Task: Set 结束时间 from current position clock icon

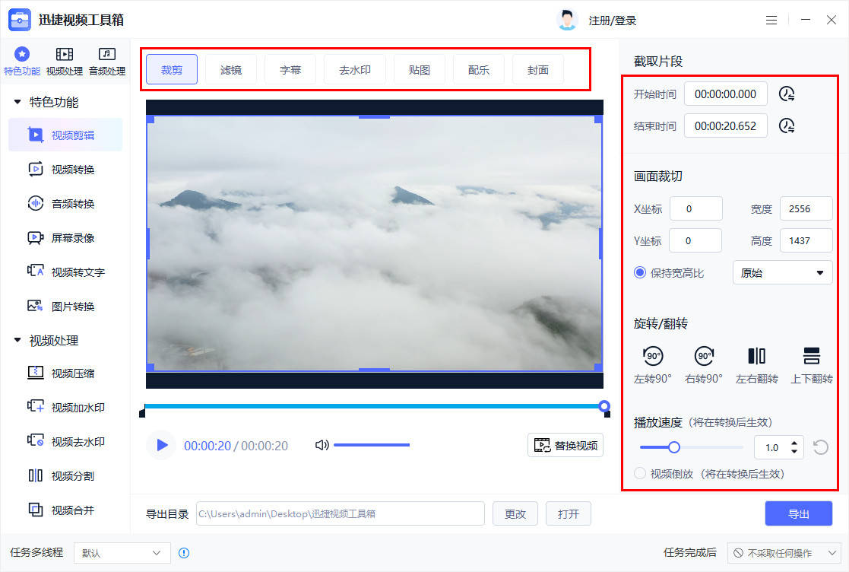Action: [786, 126]
